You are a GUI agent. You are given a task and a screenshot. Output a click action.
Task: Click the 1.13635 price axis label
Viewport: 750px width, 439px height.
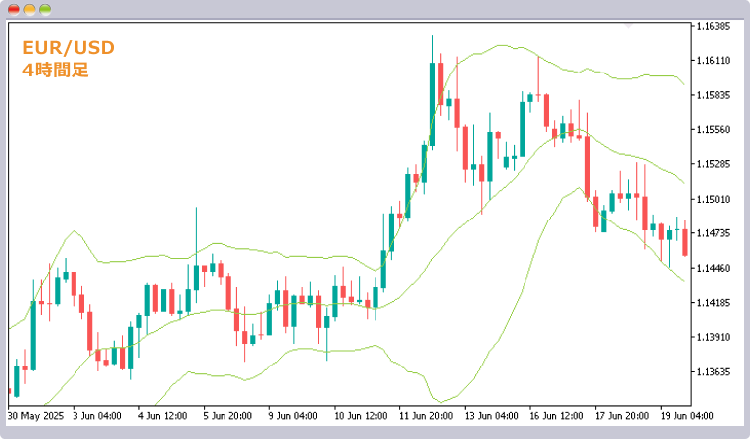[713, 372]
